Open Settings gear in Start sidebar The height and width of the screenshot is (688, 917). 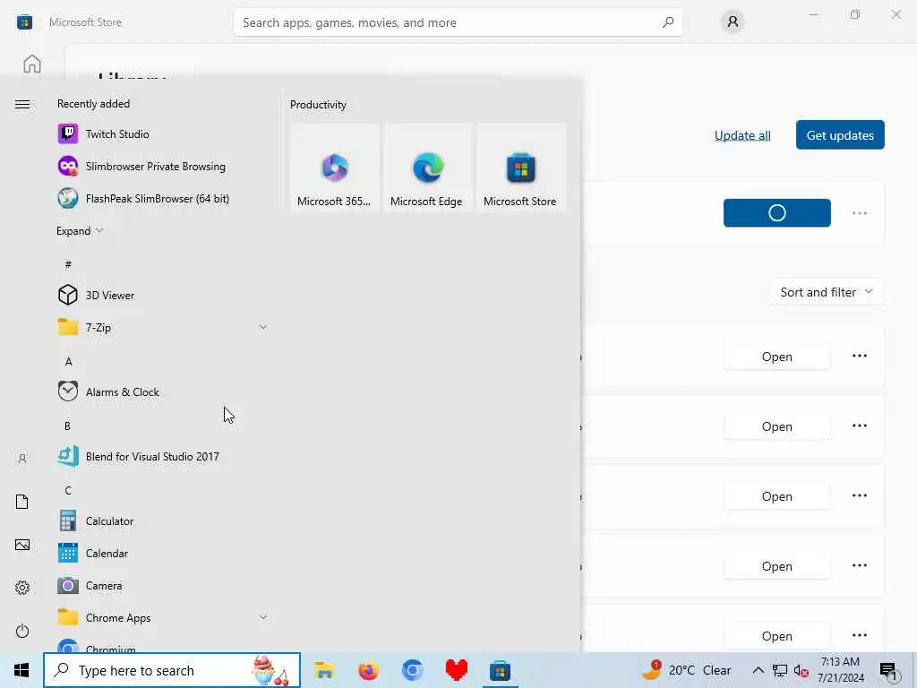pyautogui.click(x=22, y=588)
